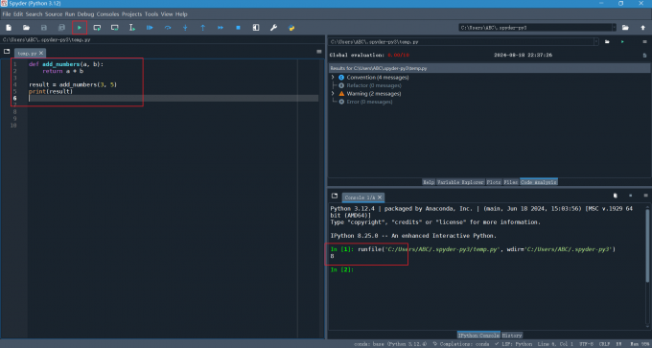The height and width of the screenshot is (348, 652).
Task: Click the Maximize current pane icon
Action: coord(256,28)
